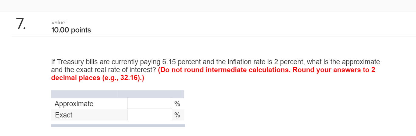Click the Approximate answer input field

149,104
